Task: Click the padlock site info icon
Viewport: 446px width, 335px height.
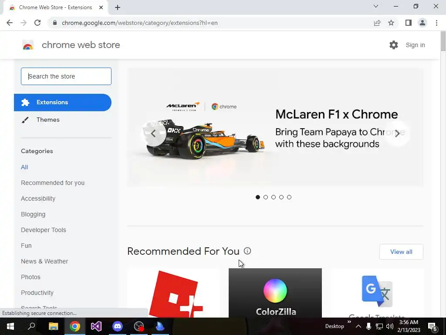Action: point(55,23)
